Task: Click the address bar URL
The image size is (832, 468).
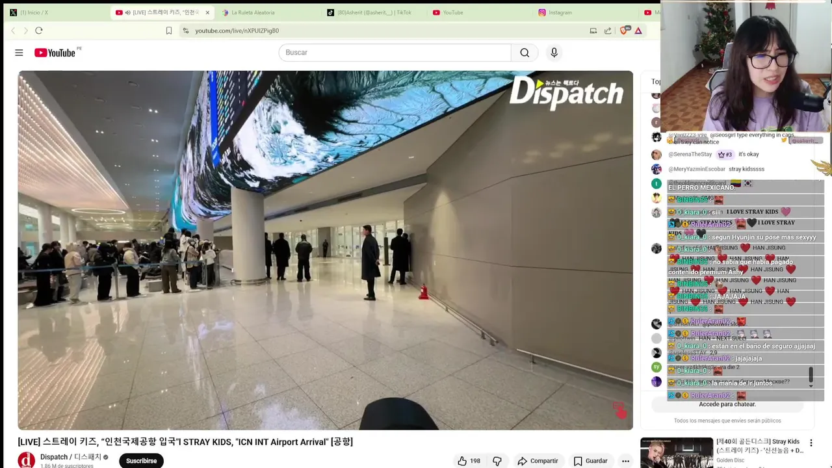Action: (237, 31)
